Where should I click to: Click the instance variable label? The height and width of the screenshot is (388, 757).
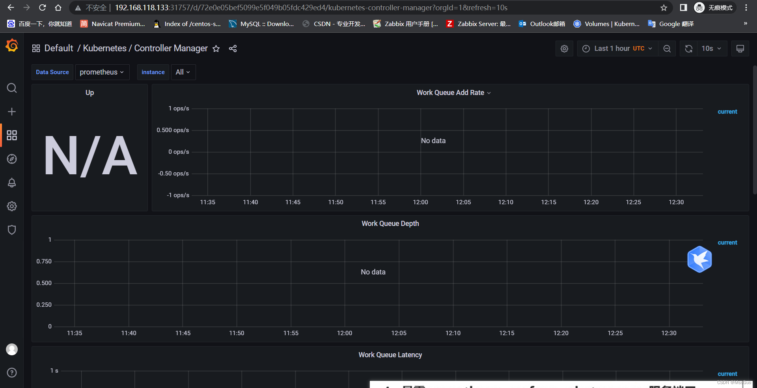point(153,72)
